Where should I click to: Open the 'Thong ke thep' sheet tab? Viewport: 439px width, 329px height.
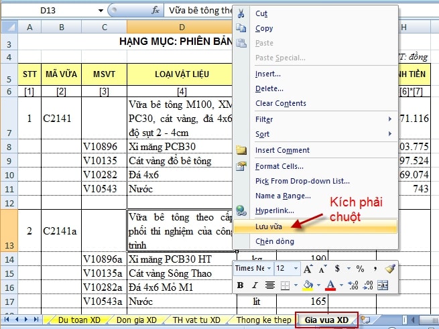pos(263,320)
